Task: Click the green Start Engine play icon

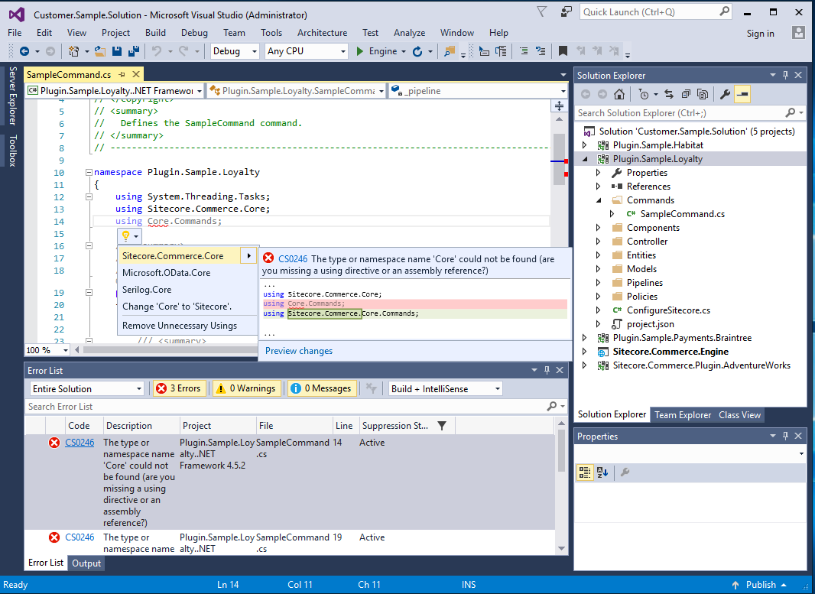Action: tap(359, 51)
